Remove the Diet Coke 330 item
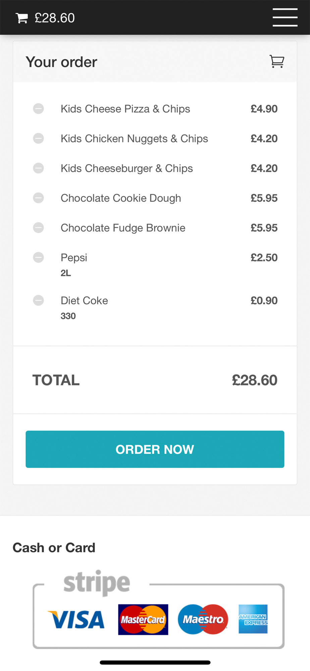This screenshot has height=671, width=310. tap(38, 300)
